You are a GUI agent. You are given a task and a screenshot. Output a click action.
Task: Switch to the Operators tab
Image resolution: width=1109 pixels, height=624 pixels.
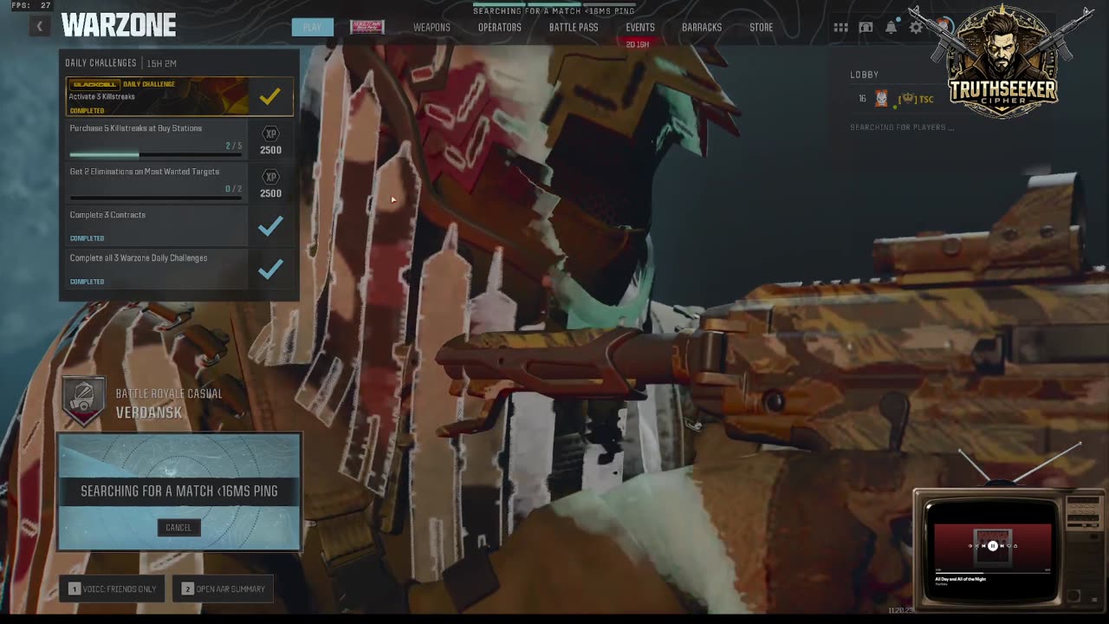(500, 28)
